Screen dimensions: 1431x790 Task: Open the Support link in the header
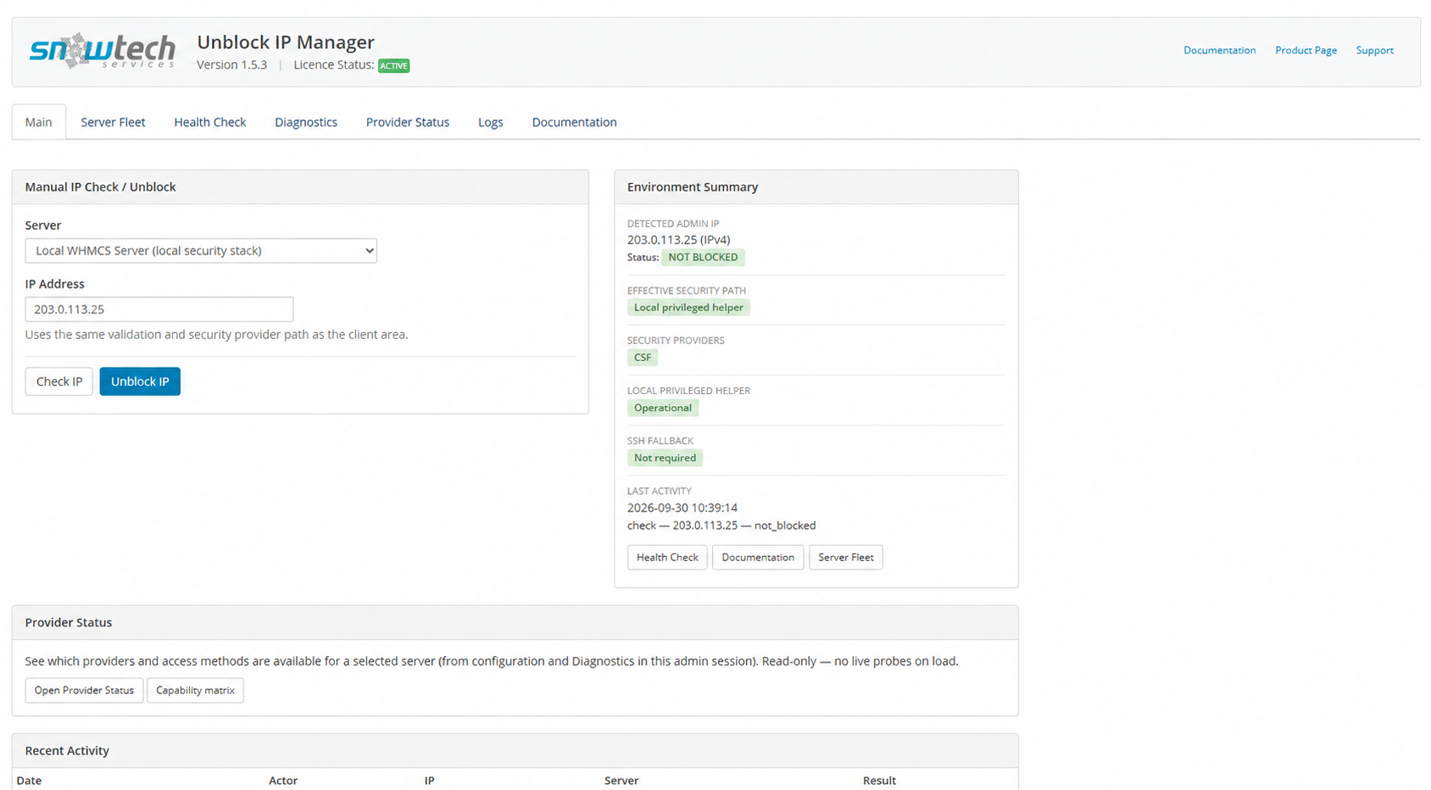coord(1374,50)
